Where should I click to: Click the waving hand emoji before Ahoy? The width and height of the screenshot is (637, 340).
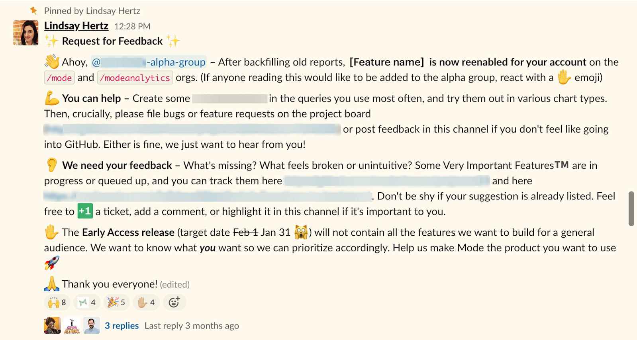tap(52, 62)
